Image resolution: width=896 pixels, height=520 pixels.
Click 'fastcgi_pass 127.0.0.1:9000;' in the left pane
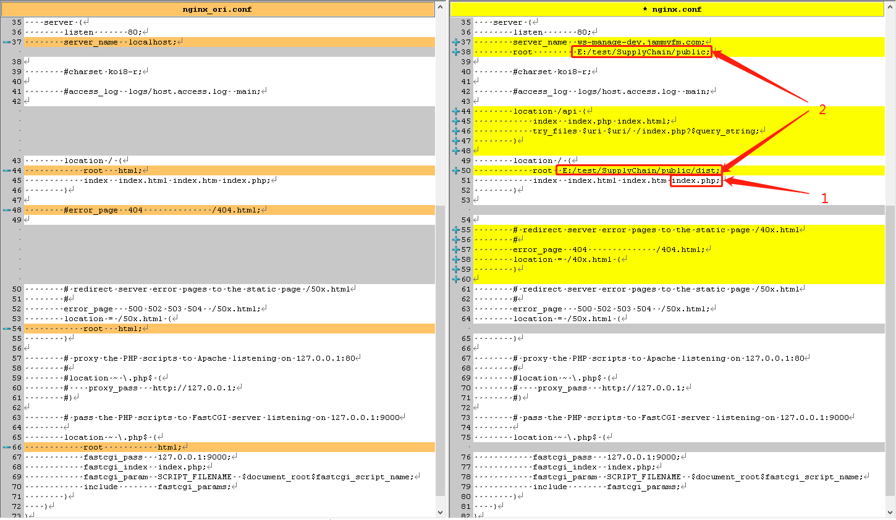[x=158, y=457]
